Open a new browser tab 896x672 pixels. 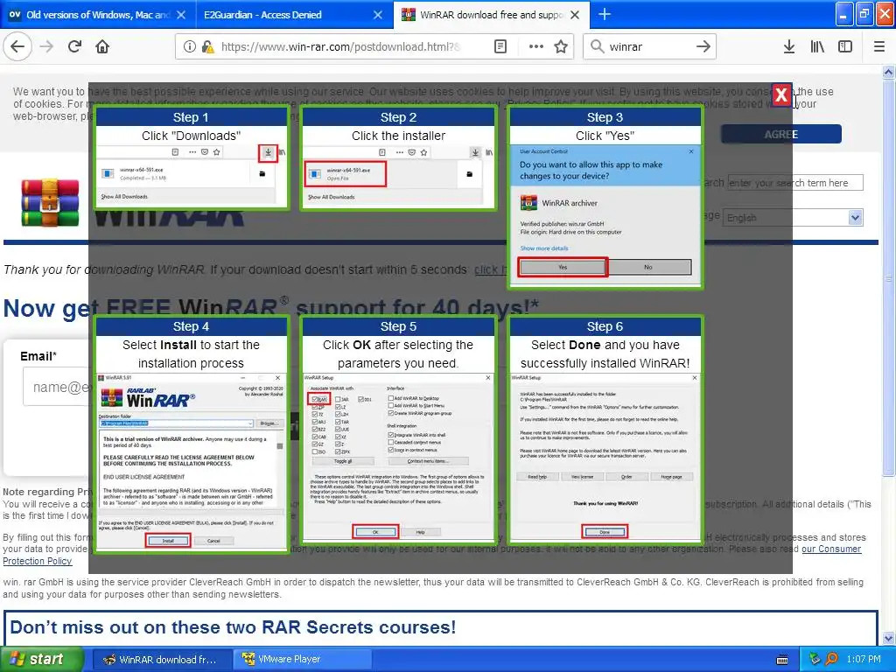tap(605, 14)
